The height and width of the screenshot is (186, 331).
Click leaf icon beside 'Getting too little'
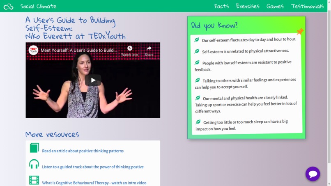tap(198, 122)
